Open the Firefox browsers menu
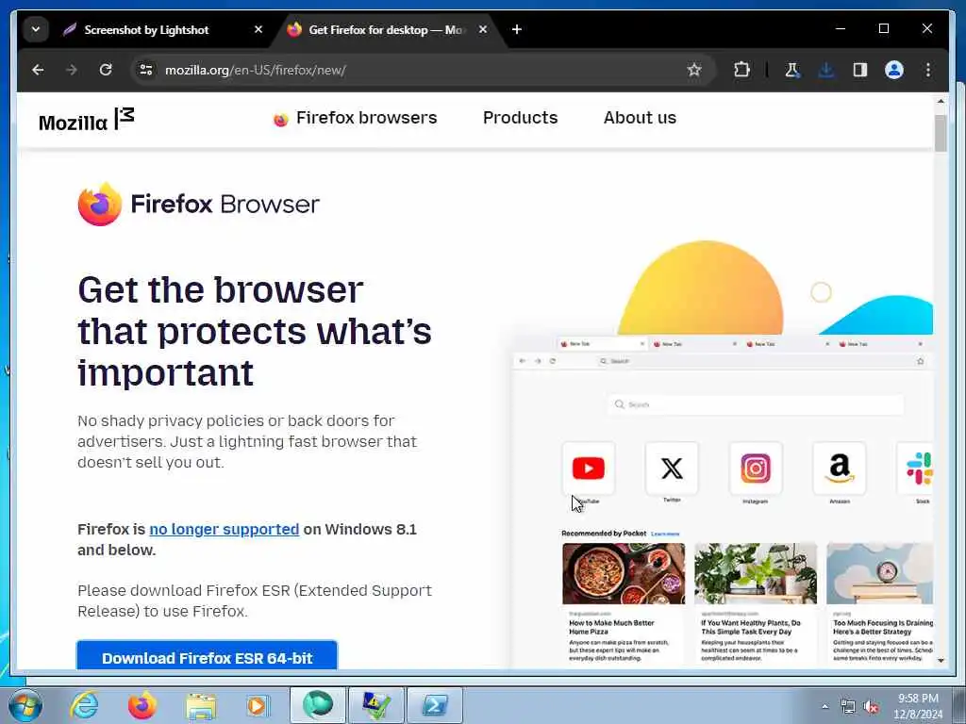The width and height of the screenshot is (966, 724). [355, 118]
